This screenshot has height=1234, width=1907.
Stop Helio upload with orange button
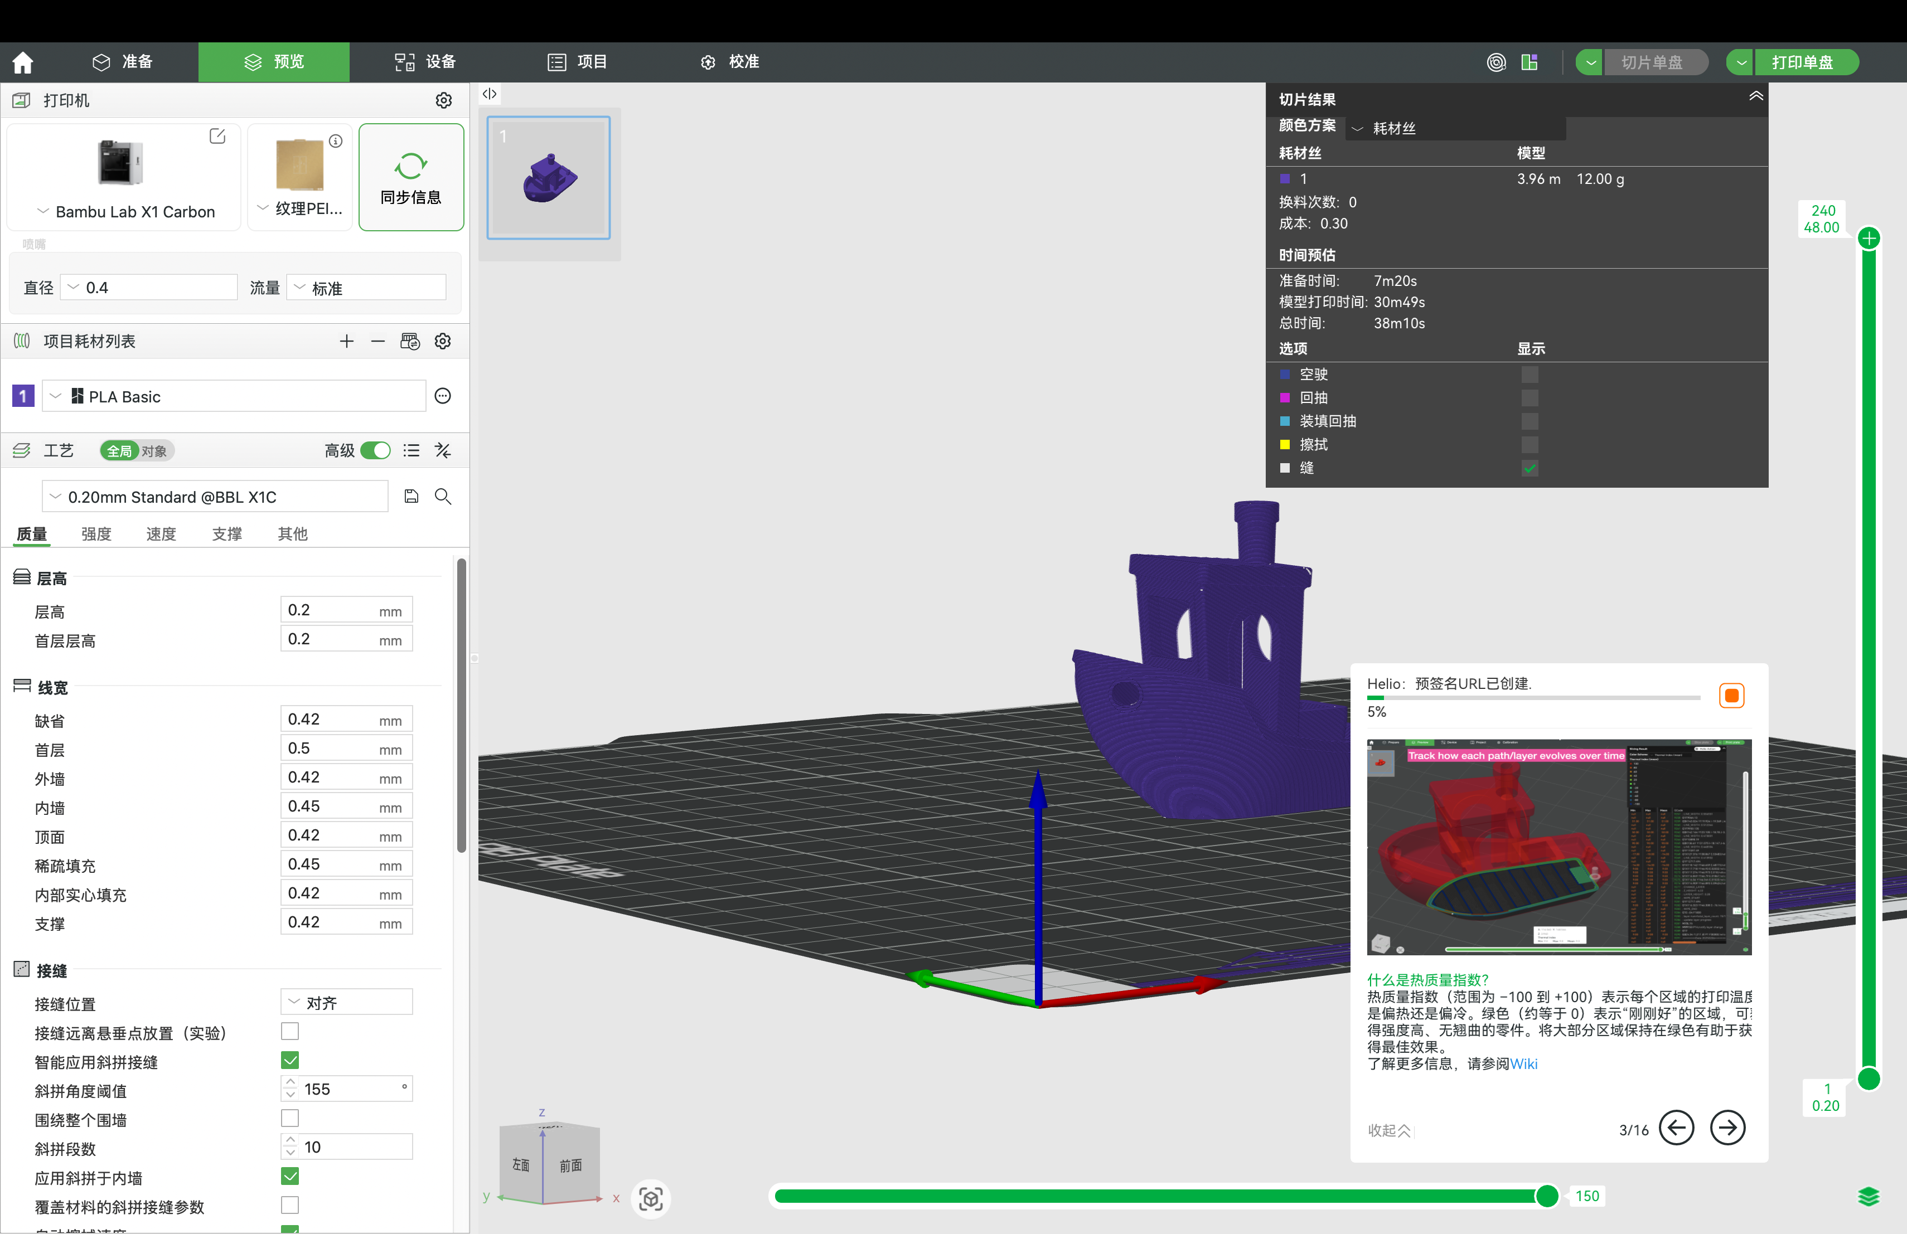click(x=1731, y=695)
